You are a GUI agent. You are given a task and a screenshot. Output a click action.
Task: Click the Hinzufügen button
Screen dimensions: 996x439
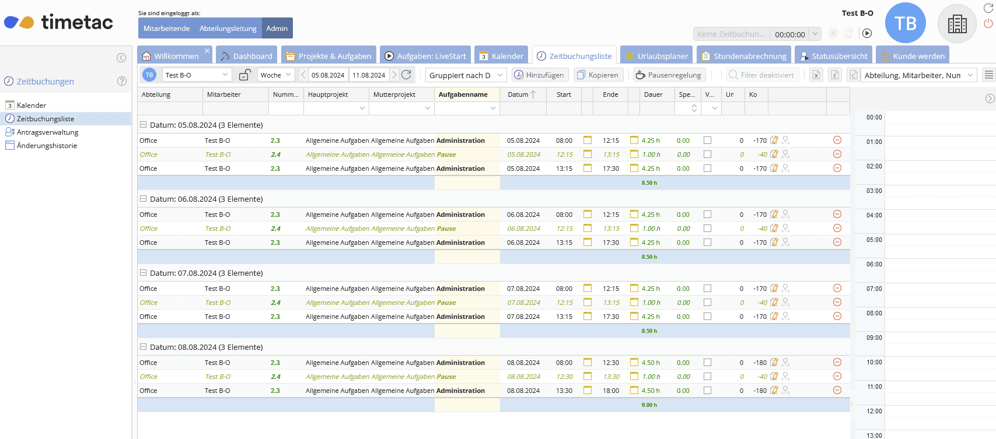[x=539, y=75]
